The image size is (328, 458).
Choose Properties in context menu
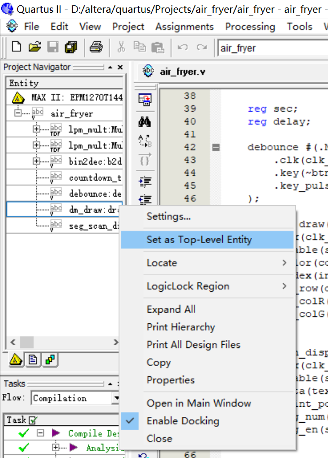click(x=207, y=380)
